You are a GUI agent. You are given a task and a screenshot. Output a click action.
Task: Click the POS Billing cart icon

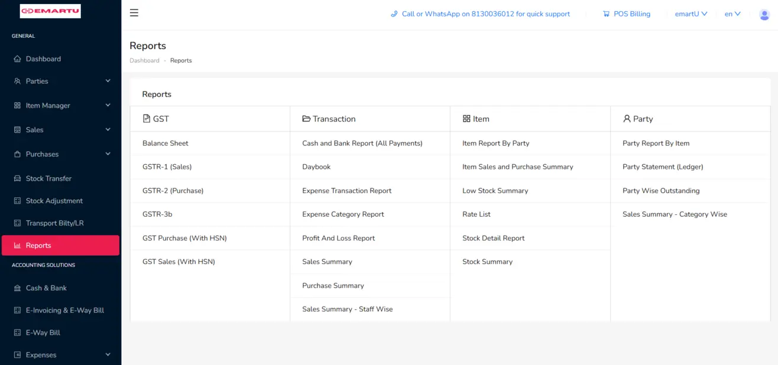pyautogui.click(x=606, y=14)
